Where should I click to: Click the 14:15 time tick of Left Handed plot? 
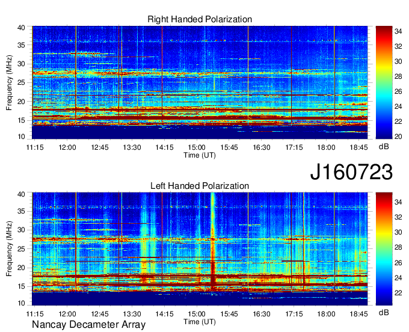[164, 314]
